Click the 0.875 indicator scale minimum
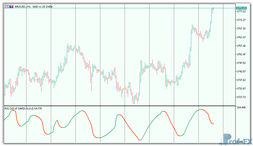The width and height of the screenshot is (253, 146). coord(240,142)
